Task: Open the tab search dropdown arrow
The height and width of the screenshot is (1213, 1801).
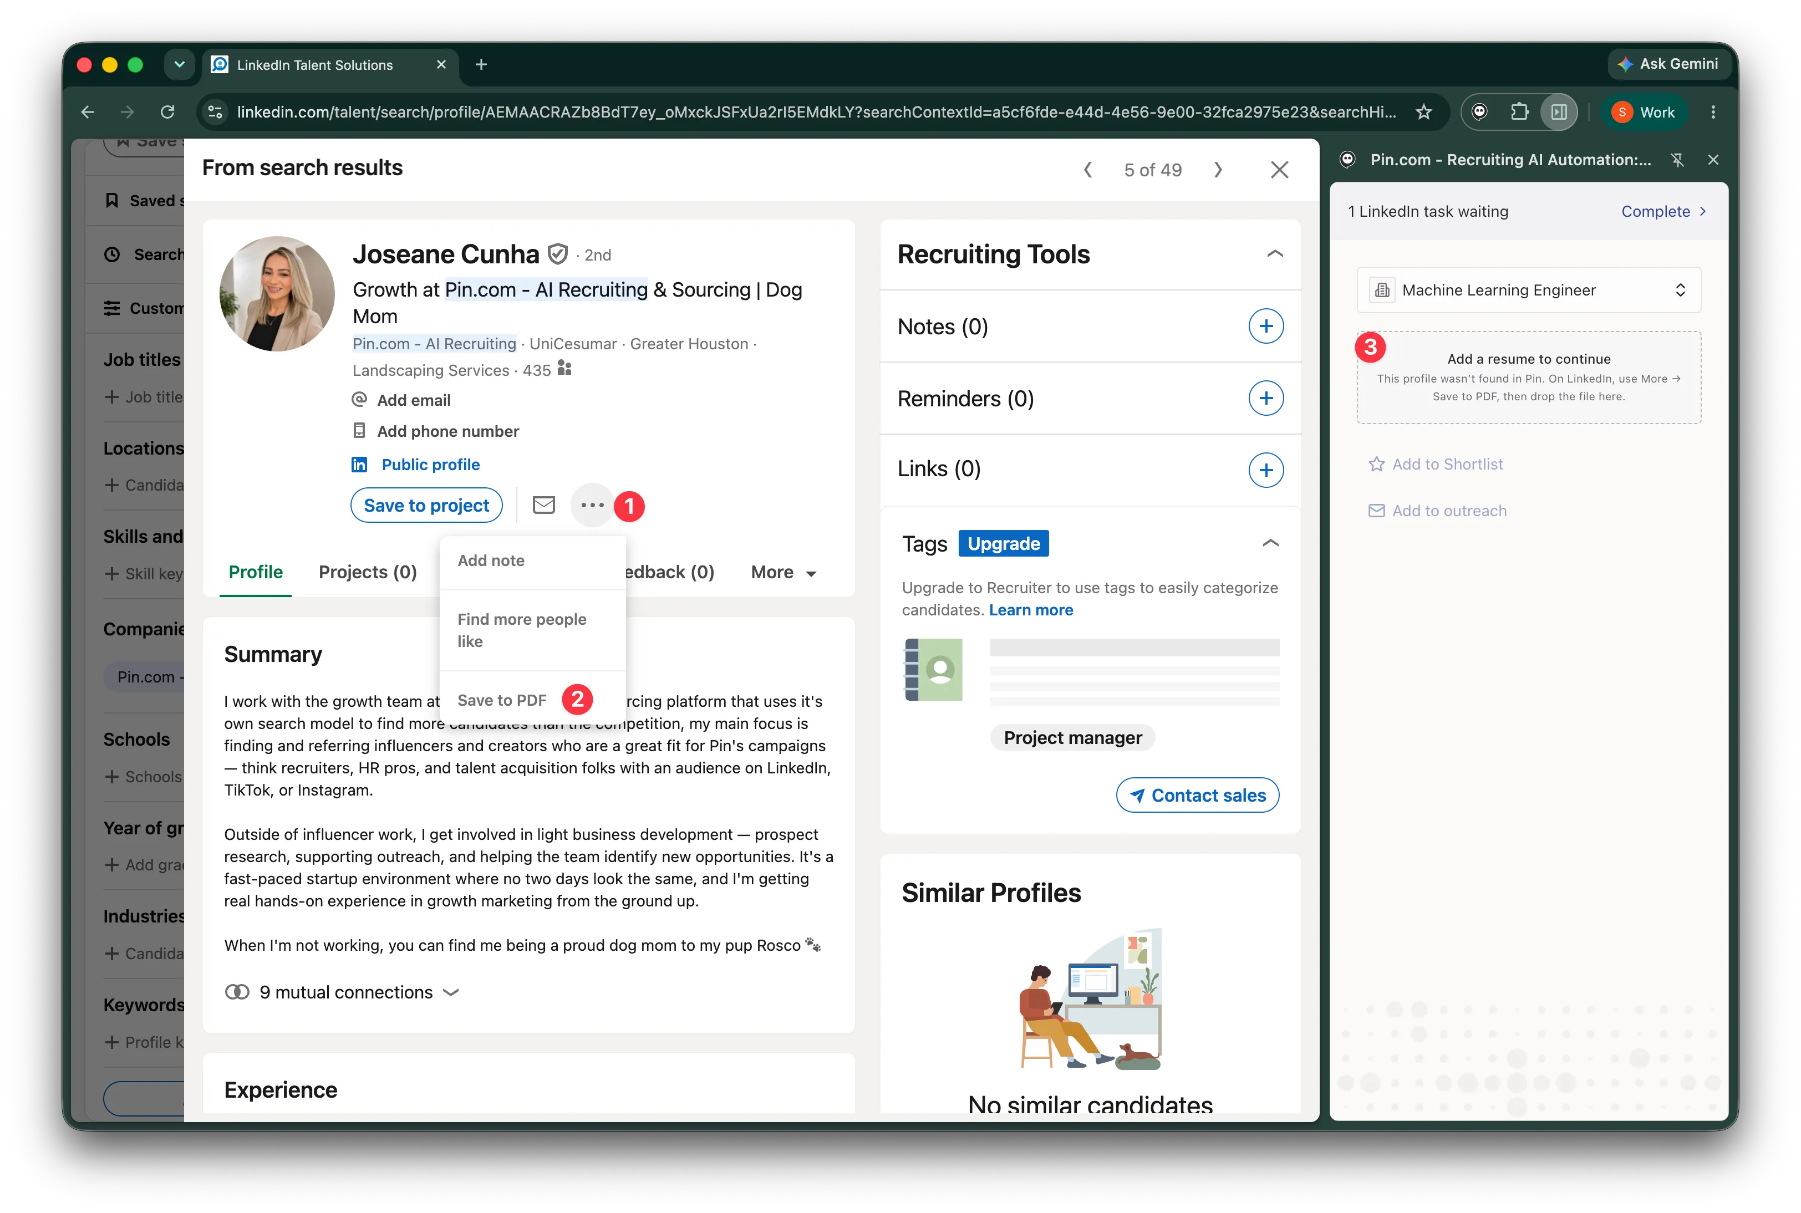Action: 180,65
